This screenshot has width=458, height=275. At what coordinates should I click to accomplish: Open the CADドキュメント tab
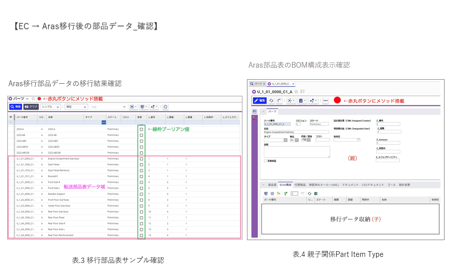coord(373,185)
